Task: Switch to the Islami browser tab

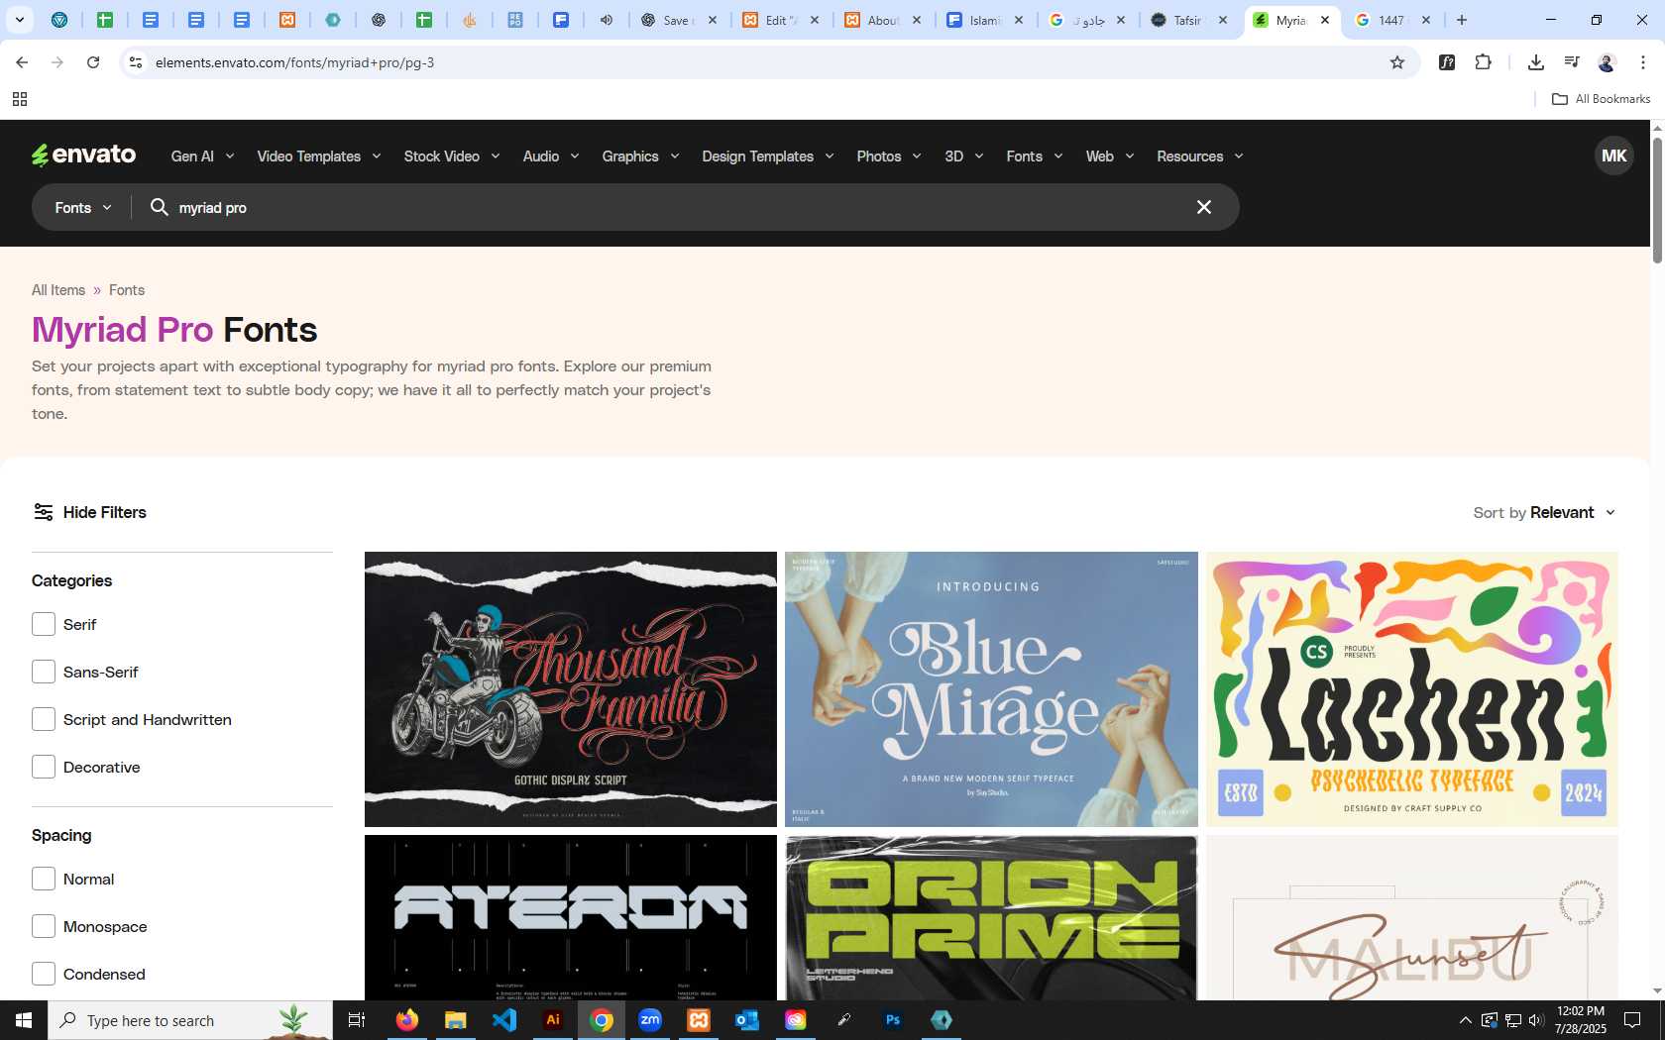Action: point(985,20)
